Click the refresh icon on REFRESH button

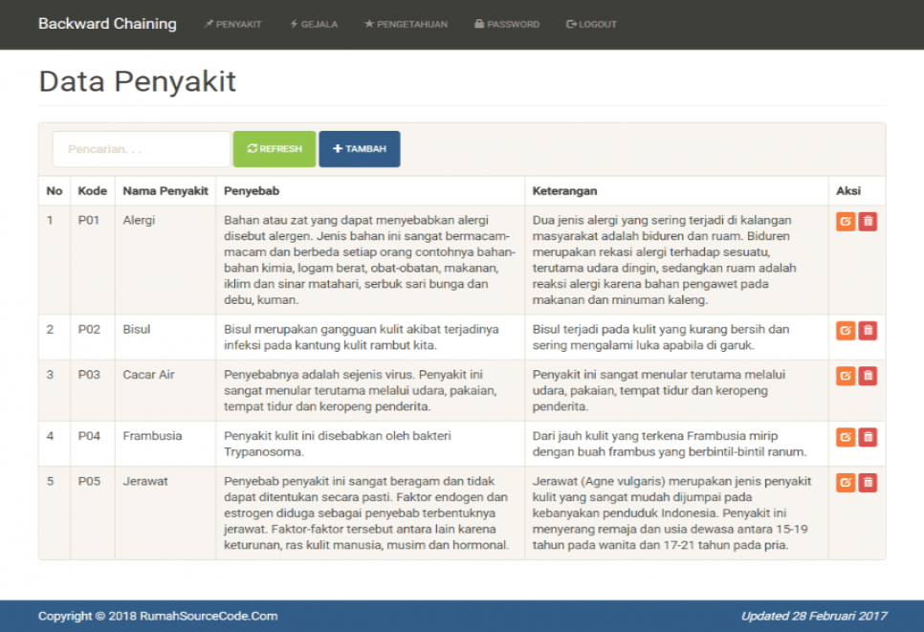point(253,148)
